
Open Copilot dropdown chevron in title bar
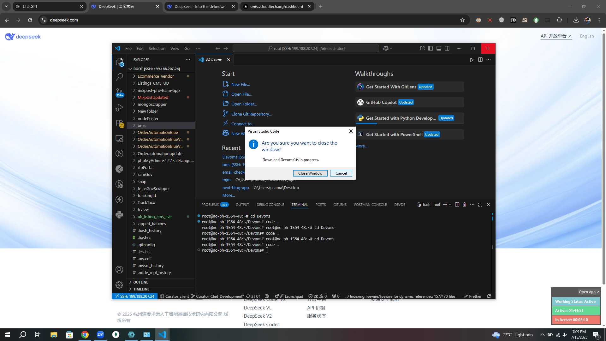391,48
